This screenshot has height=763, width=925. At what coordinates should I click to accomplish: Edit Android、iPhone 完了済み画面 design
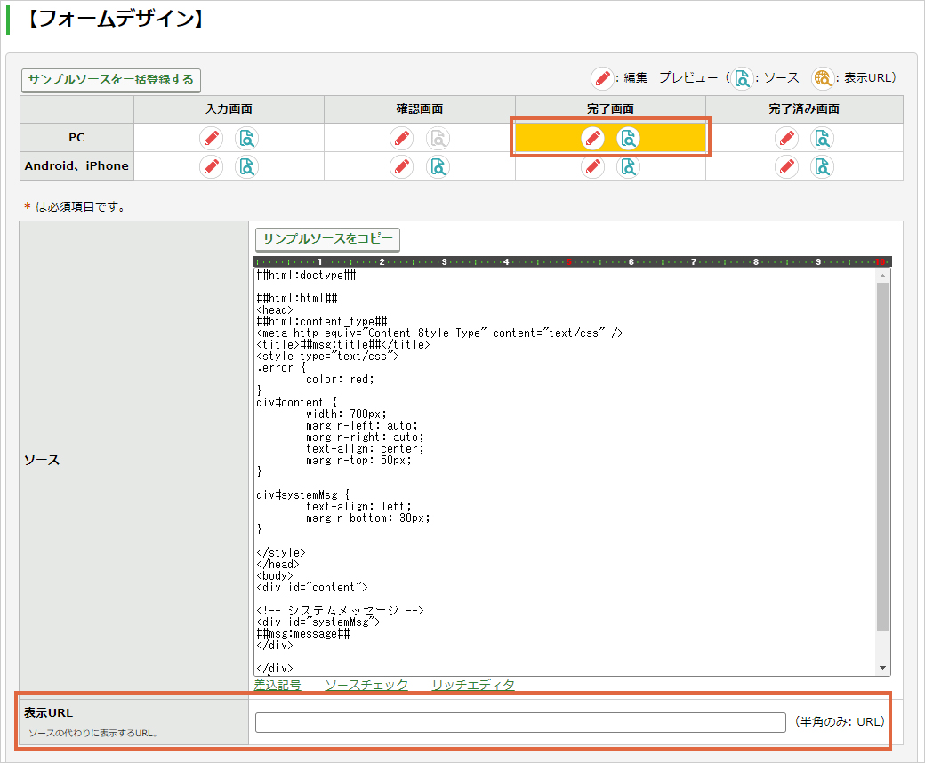coord(786,167)
